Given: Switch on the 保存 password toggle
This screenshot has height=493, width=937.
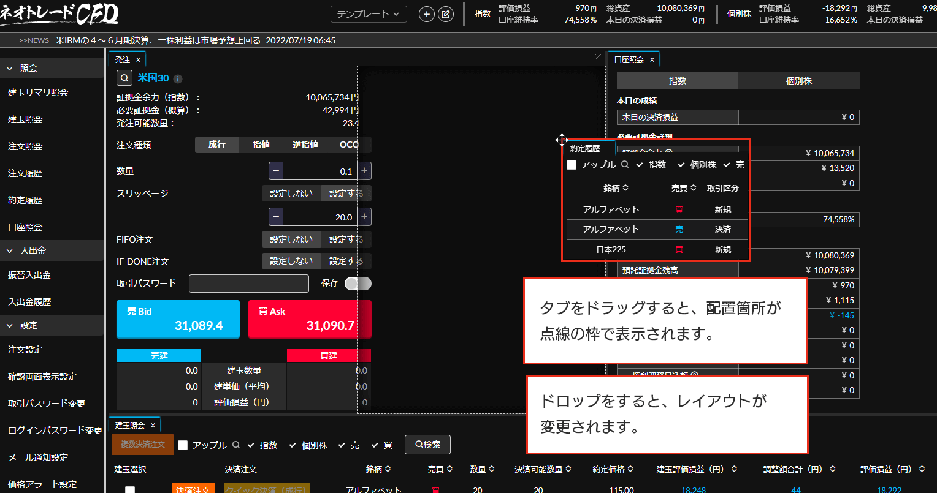Looking at the screenshot, I should 358,284.
